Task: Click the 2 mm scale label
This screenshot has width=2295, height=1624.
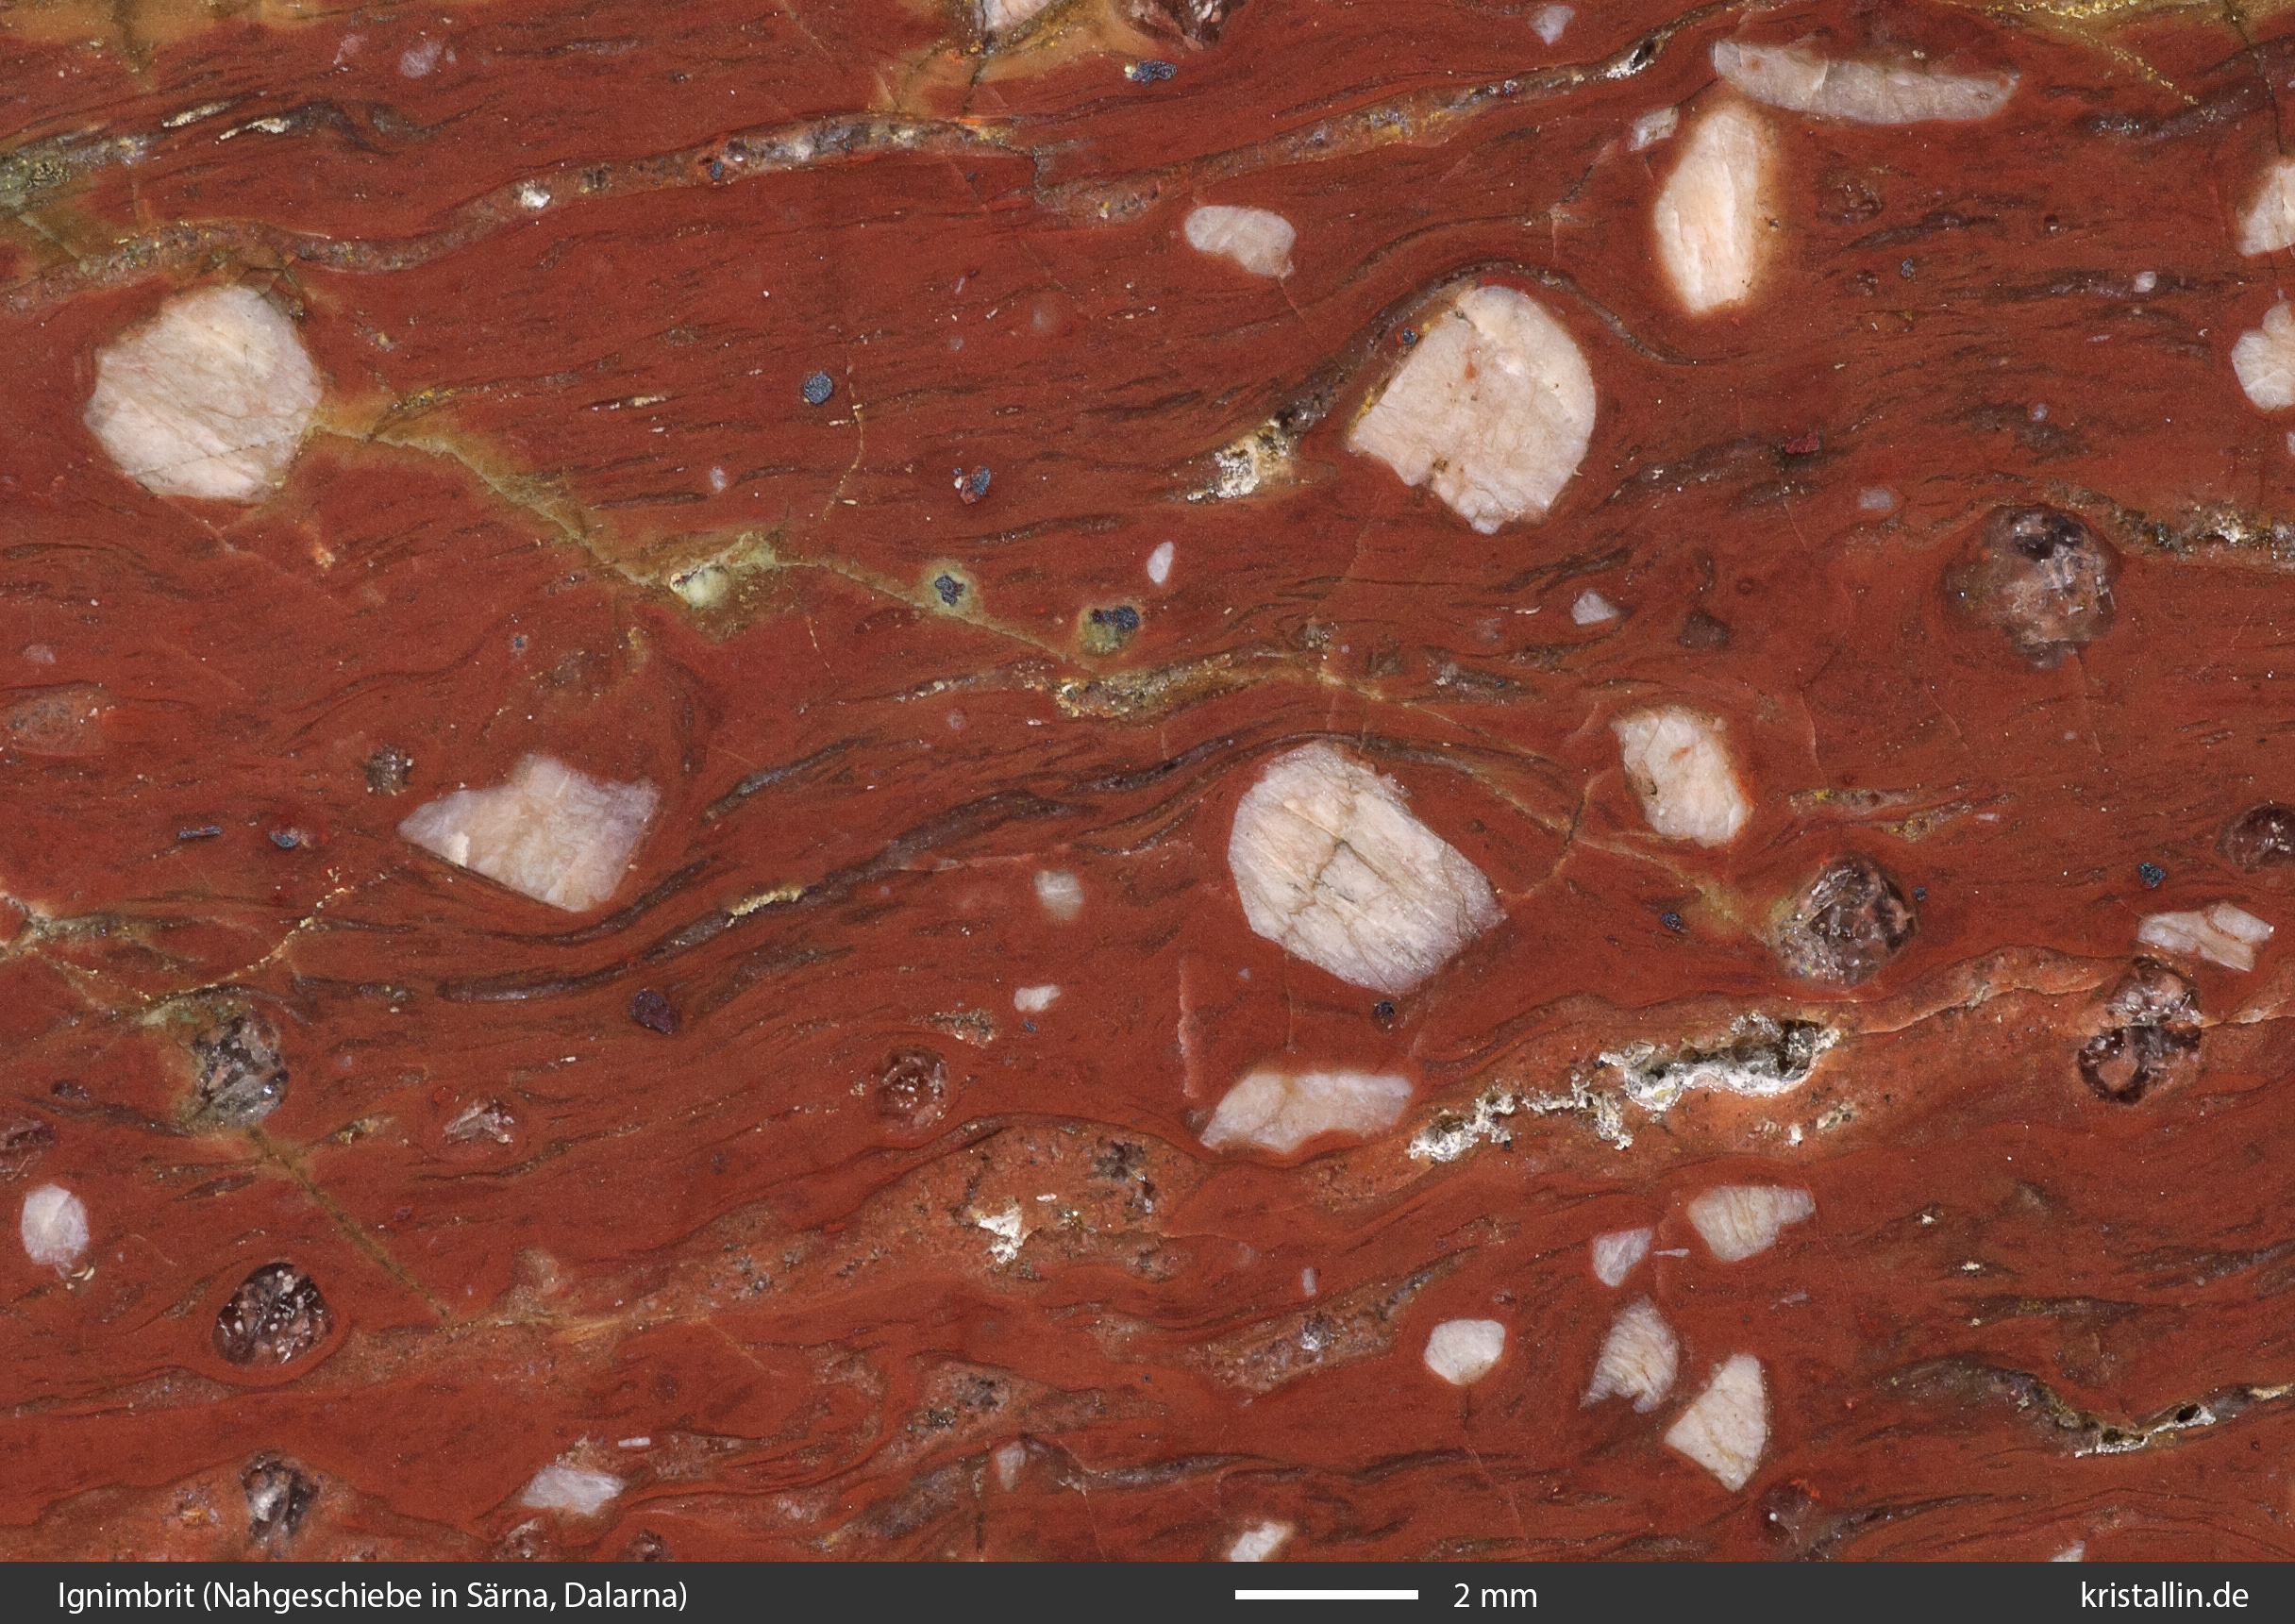Action: (x=1494, y=1595)
